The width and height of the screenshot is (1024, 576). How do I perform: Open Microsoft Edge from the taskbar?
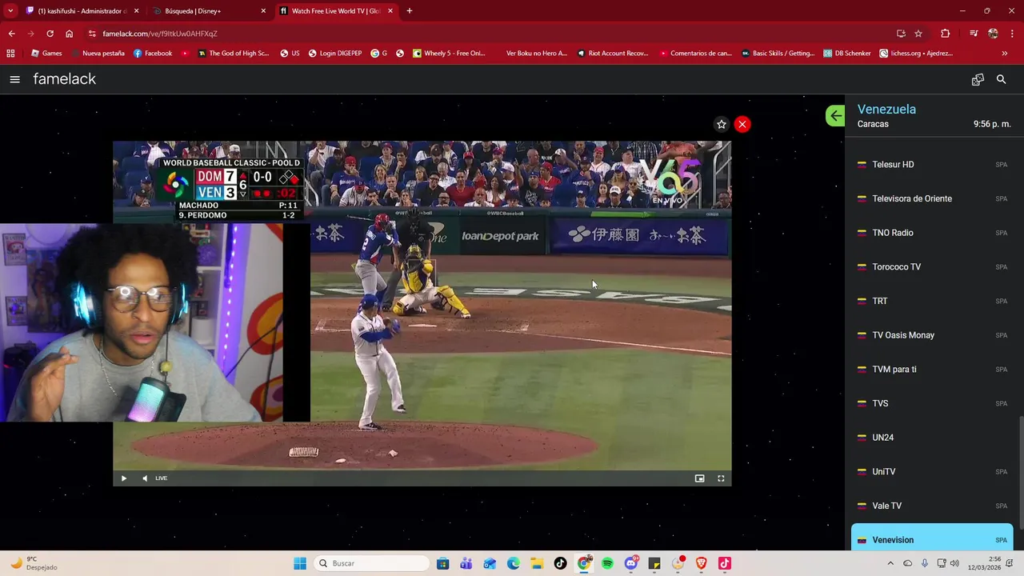point(514,563)
